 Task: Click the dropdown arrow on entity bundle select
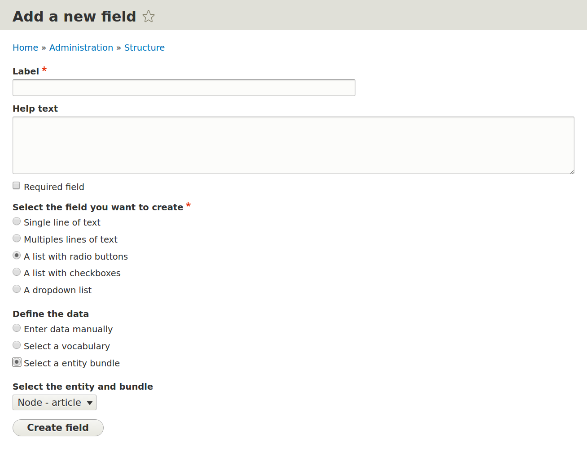point(90,403)
